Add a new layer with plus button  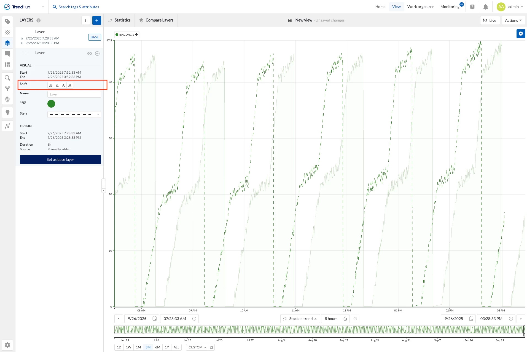tap(97, 20)
